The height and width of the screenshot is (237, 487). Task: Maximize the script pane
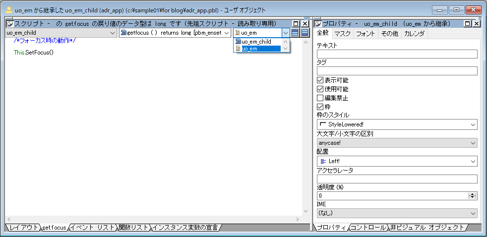coord(296,23)
